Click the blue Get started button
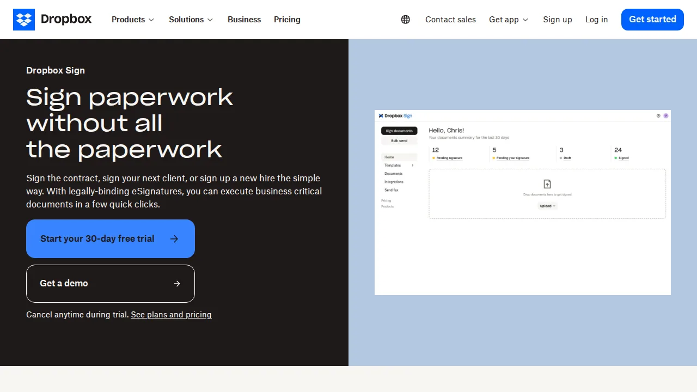Image resolution: width=697 pixels, height=392 pixels. 652,20
